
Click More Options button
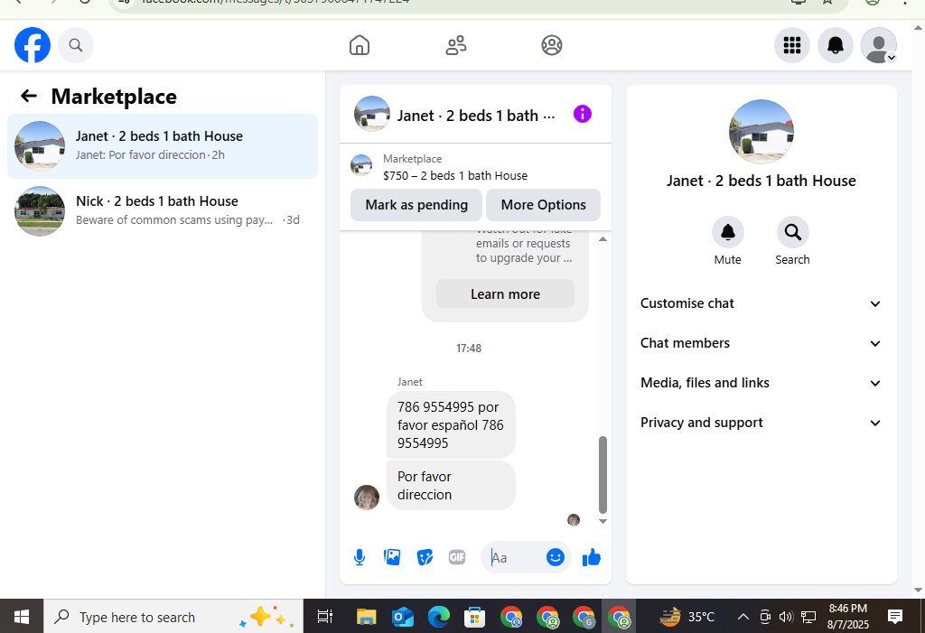click(x=543, y=205)
